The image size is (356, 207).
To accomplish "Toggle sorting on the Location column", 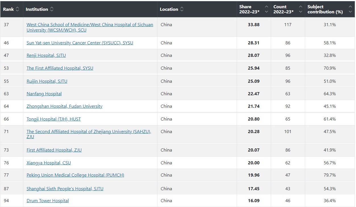I will point(182,9).
